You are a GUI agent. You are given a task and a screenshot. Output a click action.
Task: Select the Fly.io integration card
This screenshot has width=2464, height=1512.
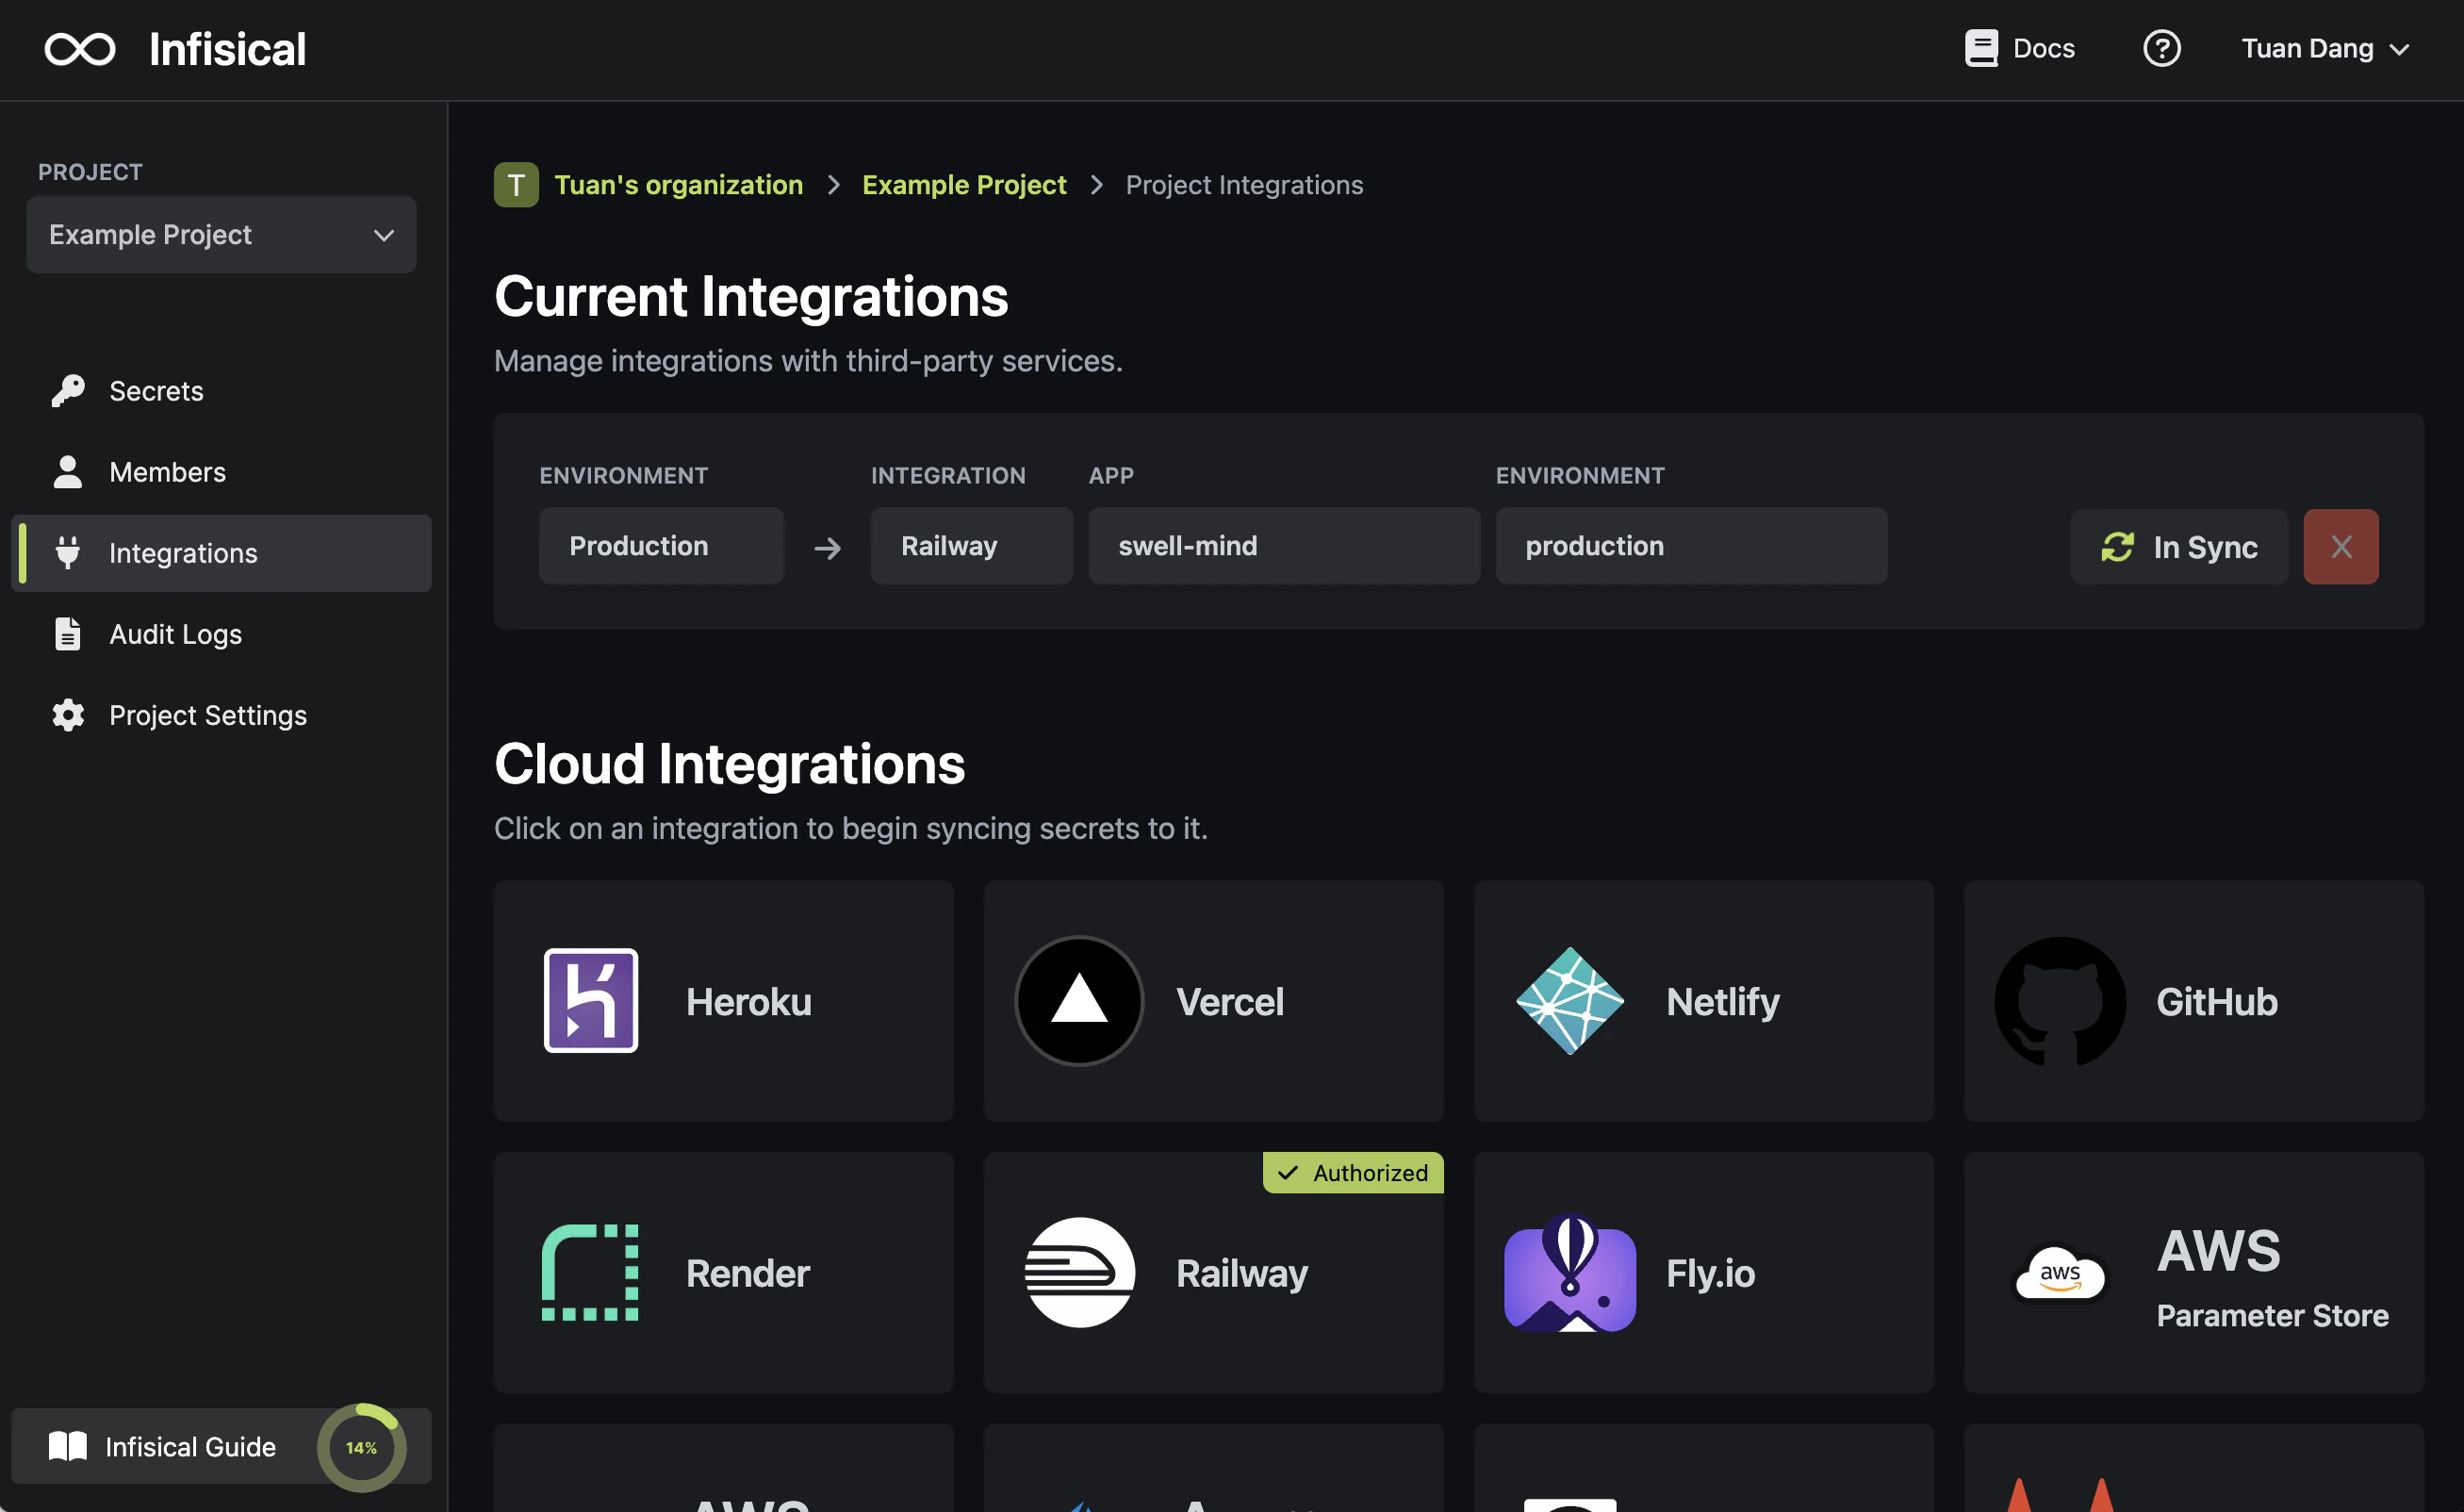1703,1273
